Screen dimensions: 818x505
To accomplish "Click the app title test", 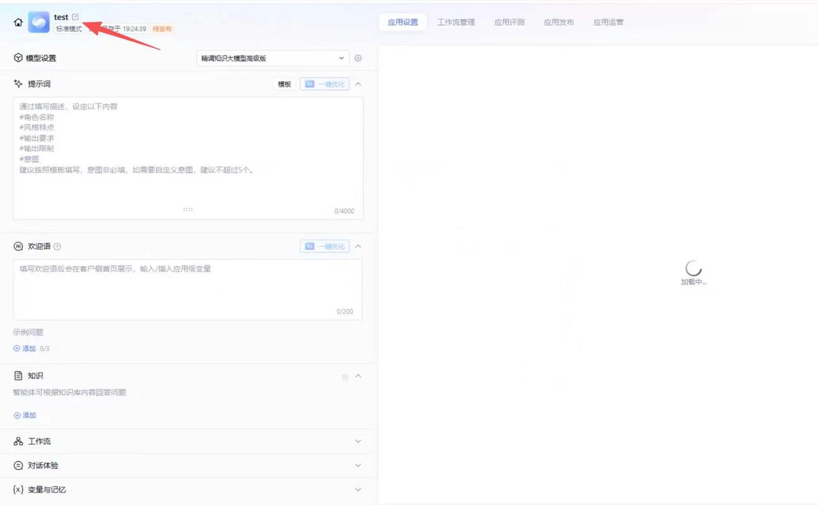I will click(61, 17).
